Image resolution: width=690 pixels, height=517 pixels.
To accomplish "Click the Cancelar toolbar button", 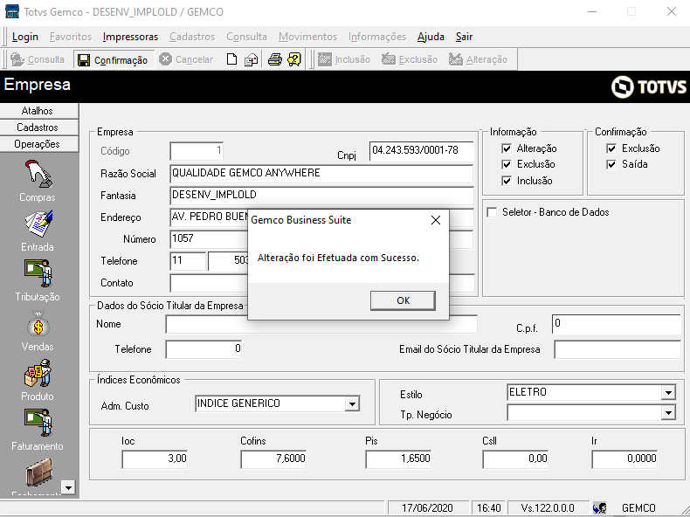I will pos(187,59).
